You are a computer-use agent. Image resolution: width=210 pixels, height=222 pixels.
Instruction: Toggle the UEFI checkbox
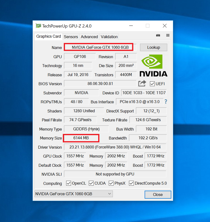[x=152, y=84]
